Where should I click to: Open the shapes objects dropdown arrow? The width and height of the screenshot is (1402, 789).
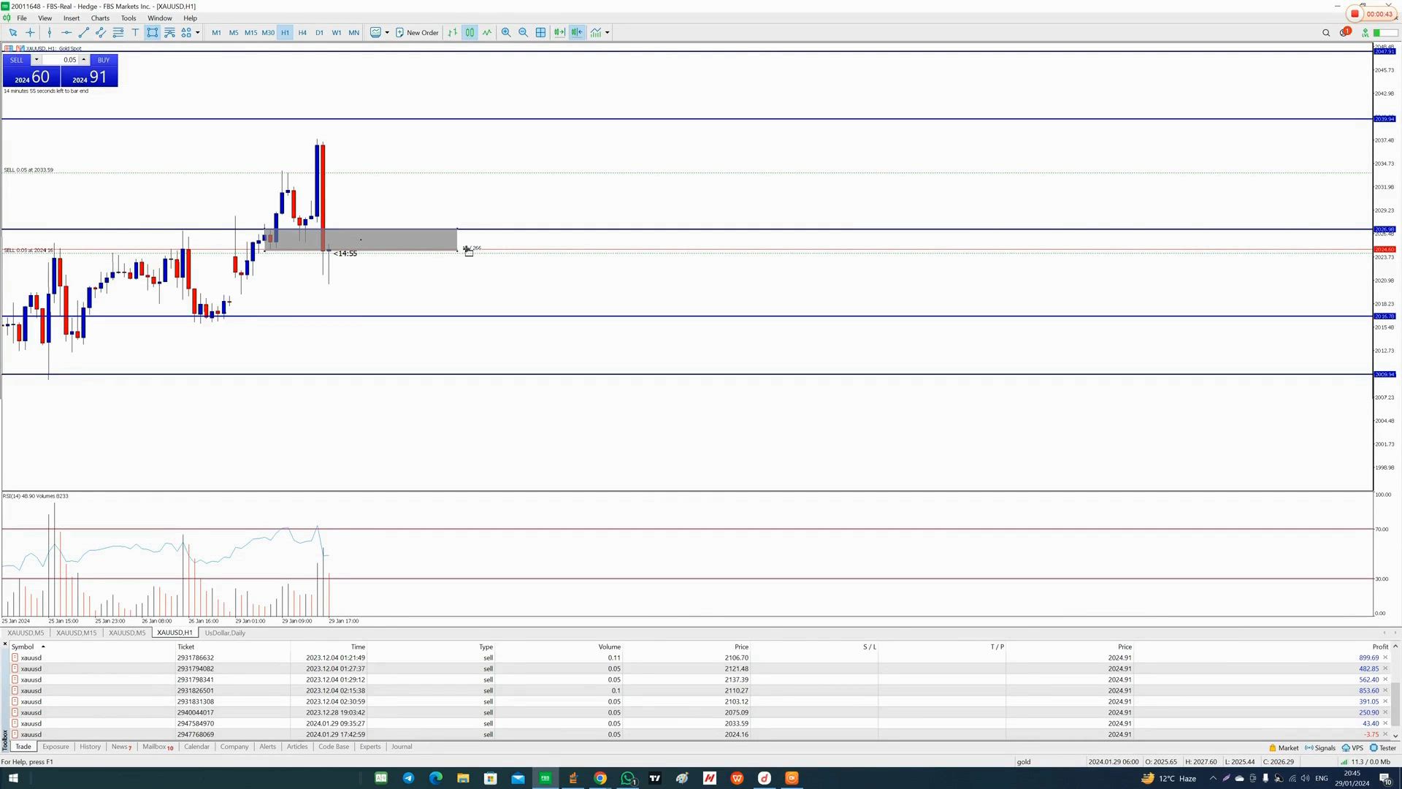point(197,32)
